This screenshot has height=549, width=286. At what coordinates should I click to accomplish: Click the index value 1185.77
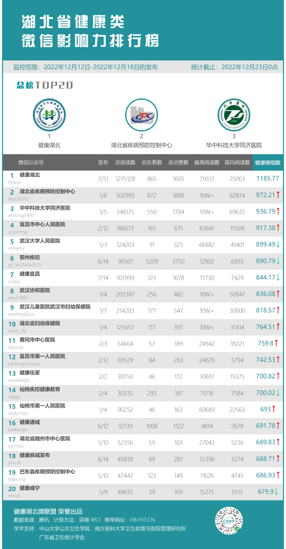click(268, 178)
